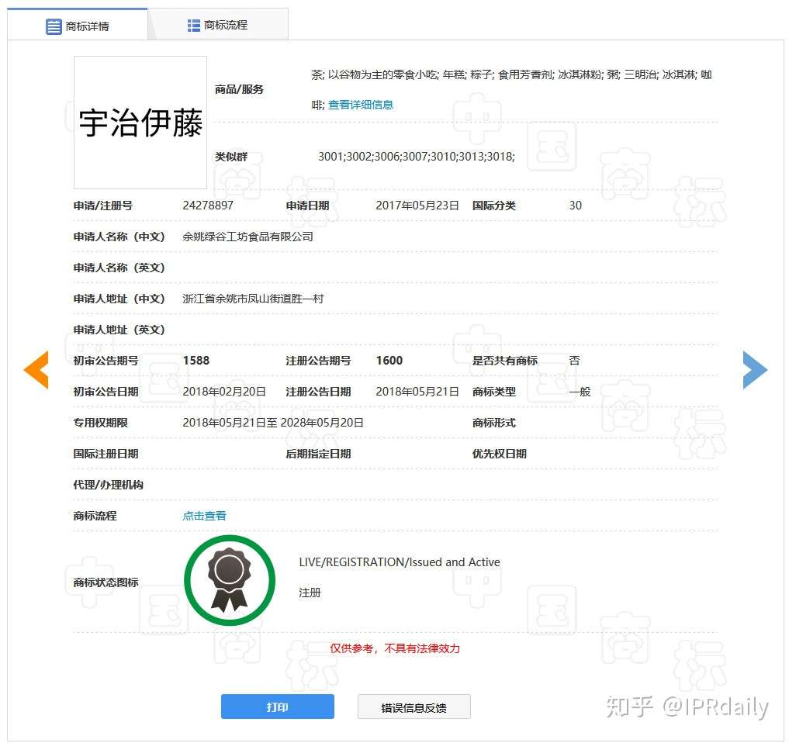The image size is (789, 743).
Task: Click the 错误信息反馈 button
Action: pos(414,707)
